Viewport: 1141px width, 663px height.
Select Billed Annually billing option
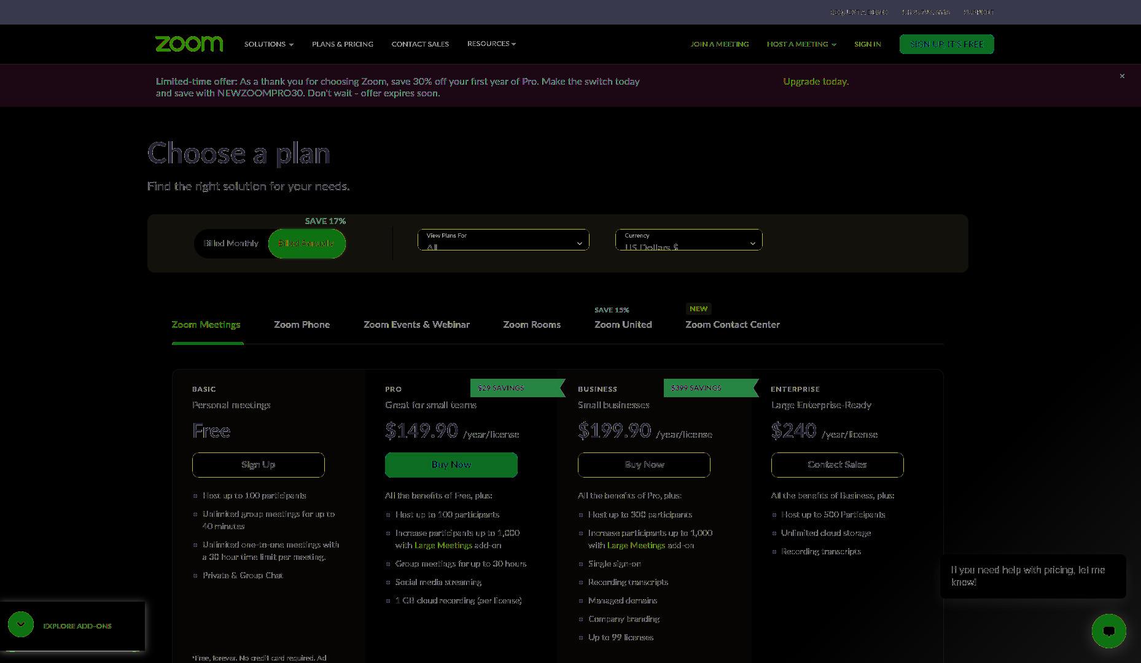pyautogui.click(x=306, y=244)
